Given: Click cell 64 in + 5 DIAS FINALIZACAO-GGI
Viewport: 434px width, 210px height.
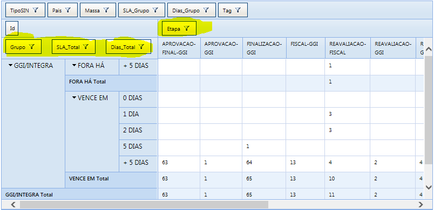Looking at the screenshot, I should tap(265, 164).
